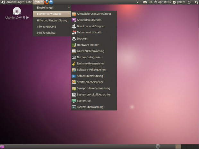Click Hilfe und Unterstützung entry

point(52,20)
